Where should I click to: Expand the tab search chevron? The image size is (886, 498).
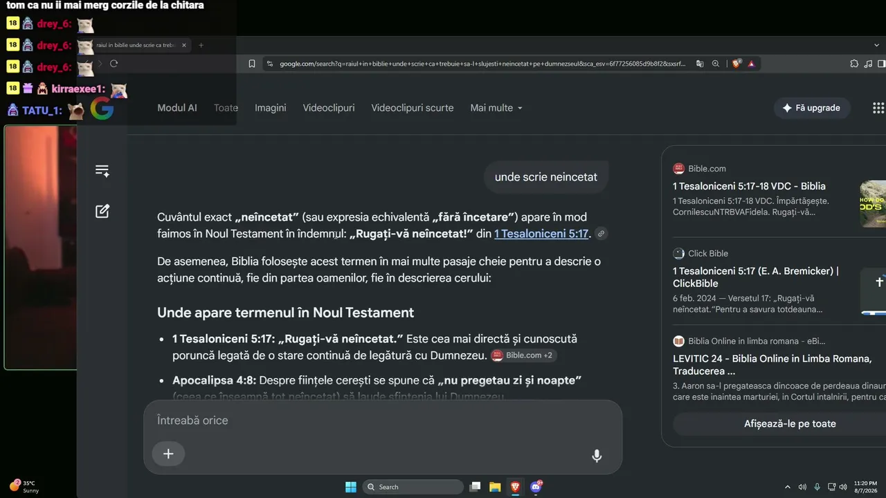pyautogui.click(x=877, y=45)
